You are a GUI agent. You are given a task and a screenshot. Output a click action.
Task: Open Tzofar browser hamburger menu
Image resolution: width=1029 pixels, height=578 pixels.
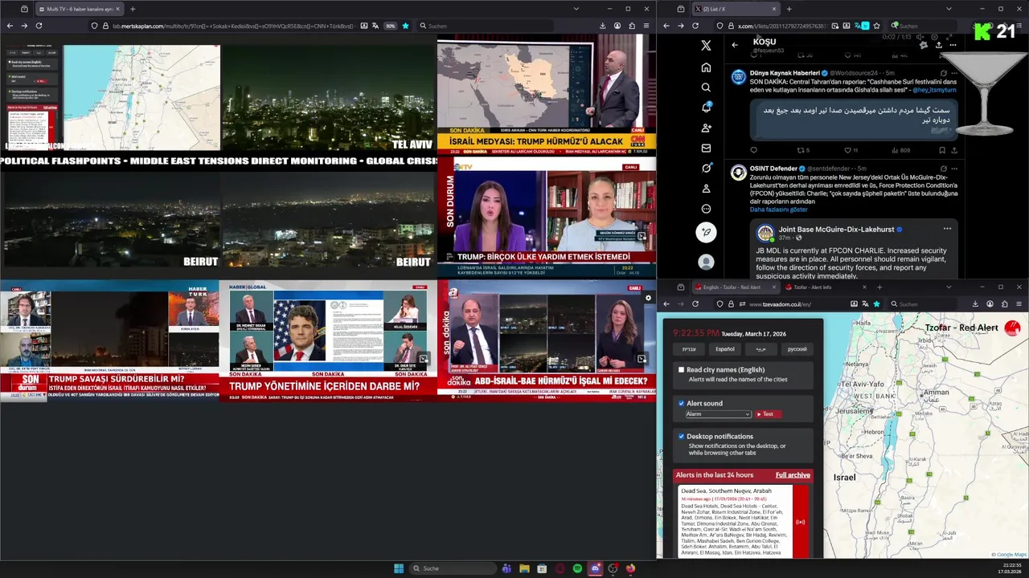(1019, 304)
